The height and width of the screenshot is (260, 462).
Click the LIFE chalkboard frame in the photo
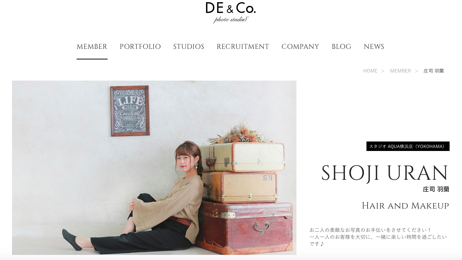tap(130, 111)
